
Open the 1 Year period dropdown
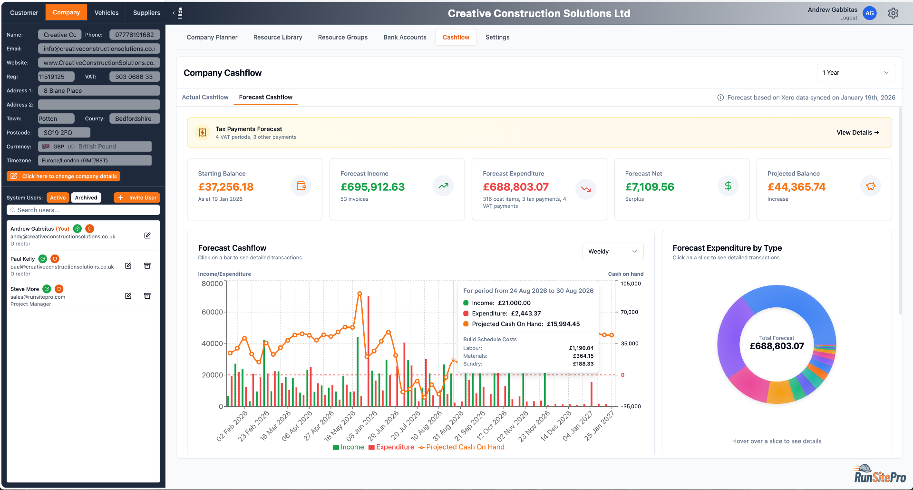pos(856,73)
